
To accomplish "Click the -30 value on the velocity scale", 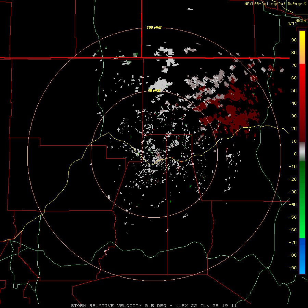I will [x=293, y=192].
